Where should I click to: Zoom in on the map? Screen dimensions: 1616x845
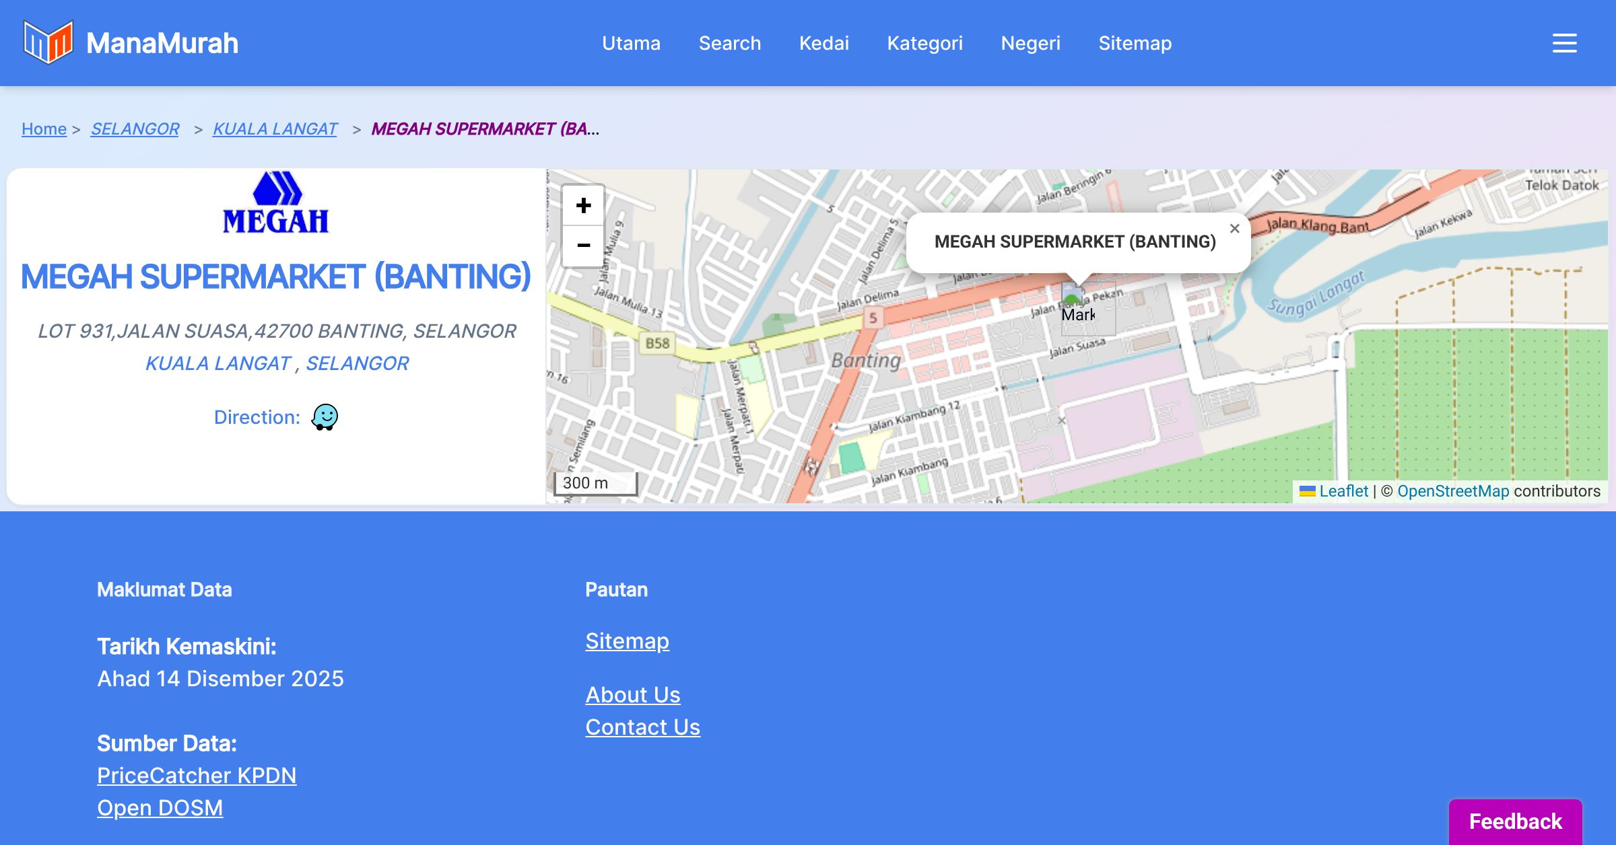[x=583, y=206]
